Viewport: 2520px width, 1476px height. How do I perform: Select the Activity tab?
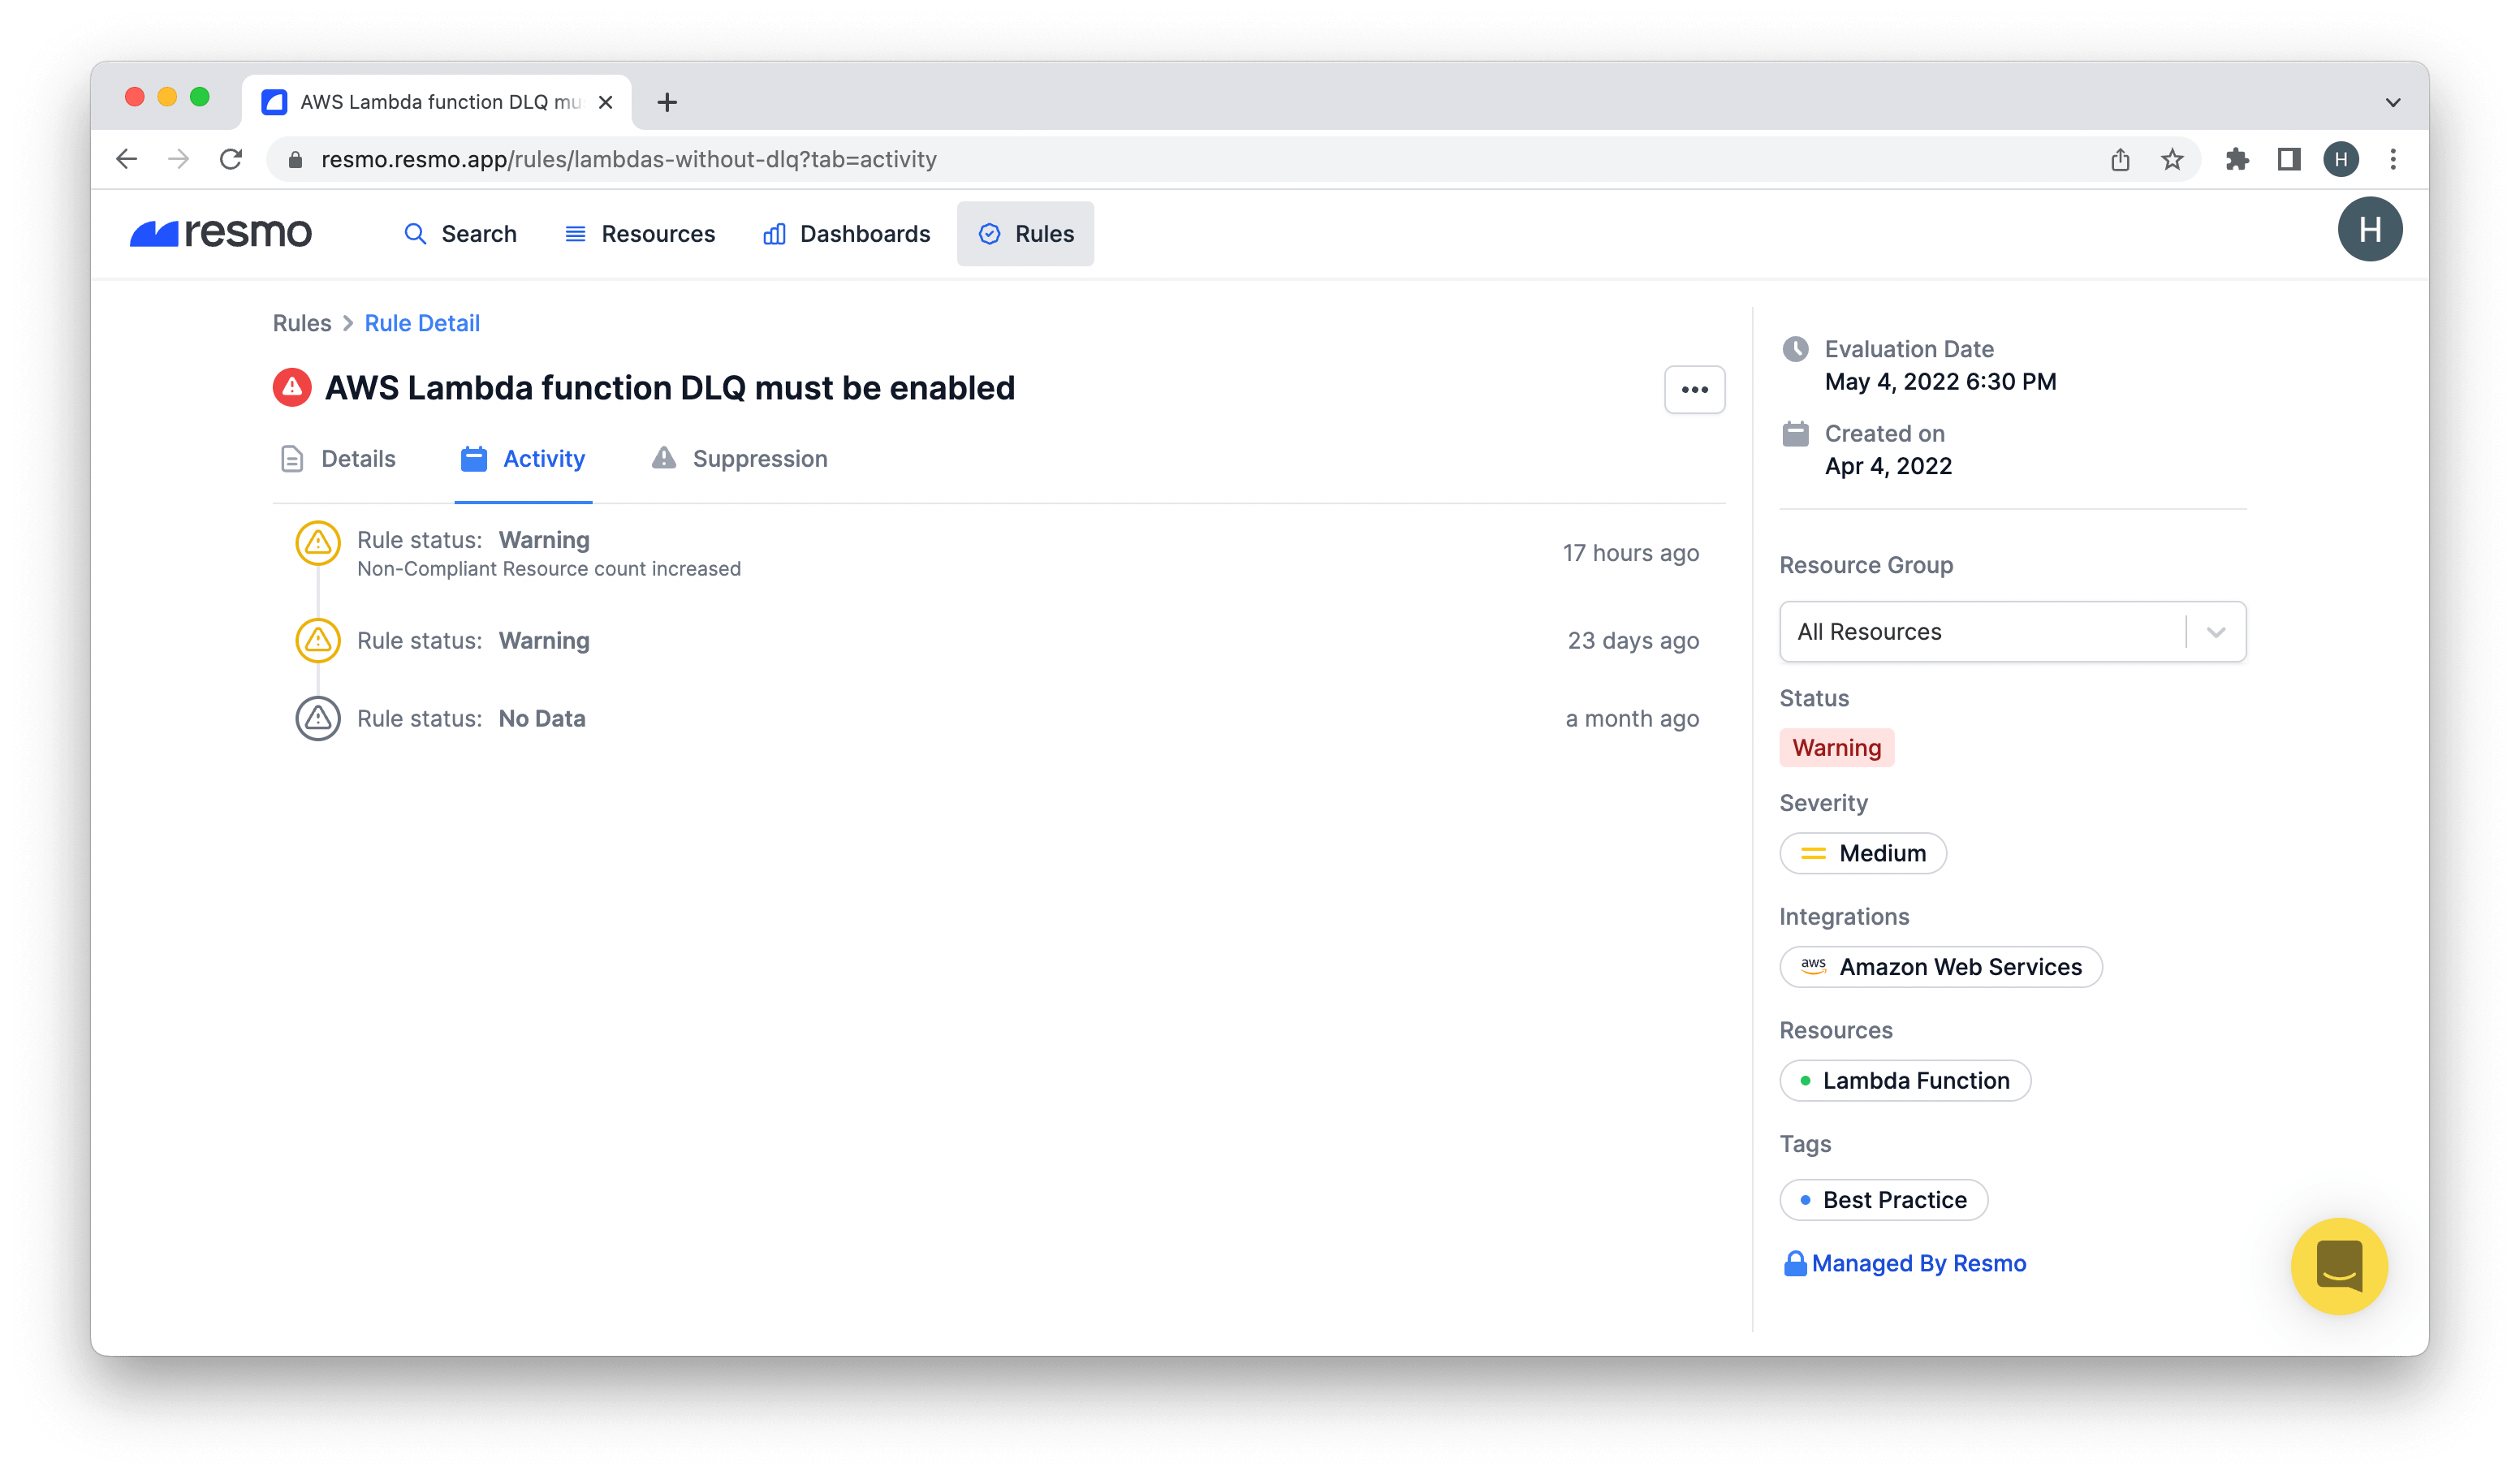[523, 459]
